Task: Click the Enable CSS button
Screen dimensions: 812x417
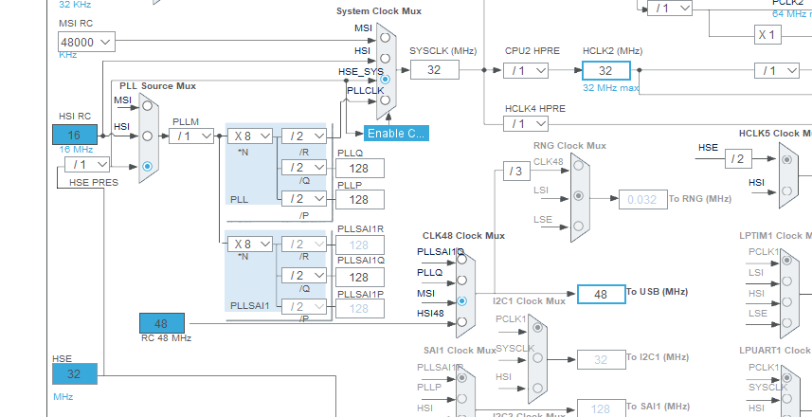Action: click(396, 133)
